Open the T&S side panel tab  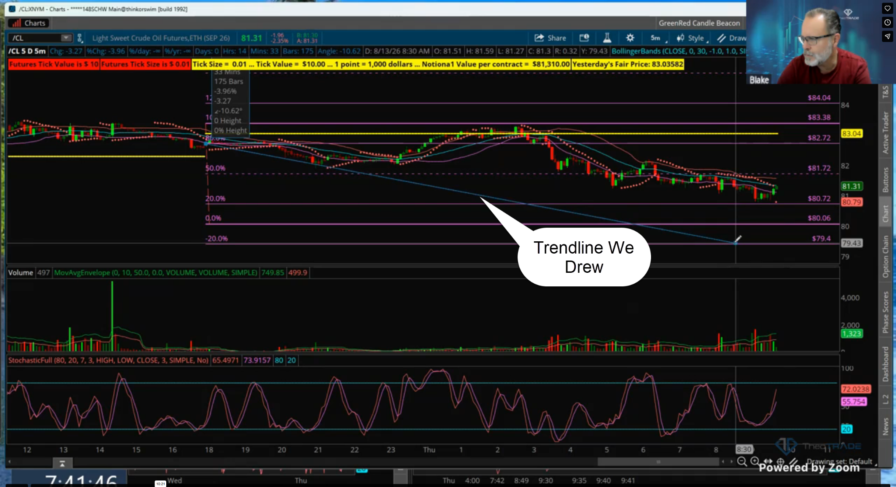point(885,92)
